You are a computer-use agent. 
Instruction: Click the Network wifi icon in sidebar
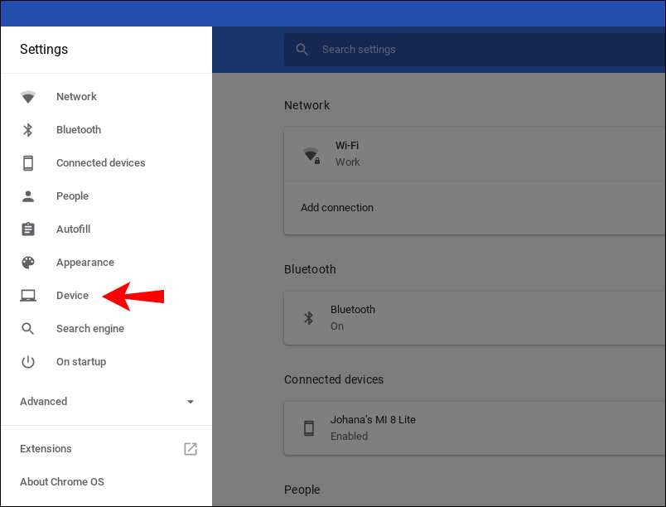coord(28,97)
